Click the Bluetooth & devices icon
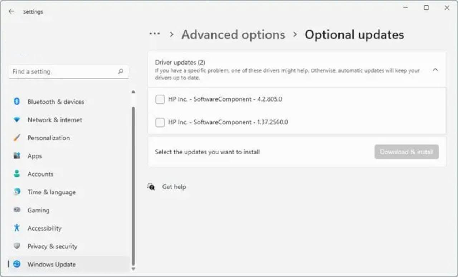This screenshot has height=277, width=458. click(x=17, y=102)
